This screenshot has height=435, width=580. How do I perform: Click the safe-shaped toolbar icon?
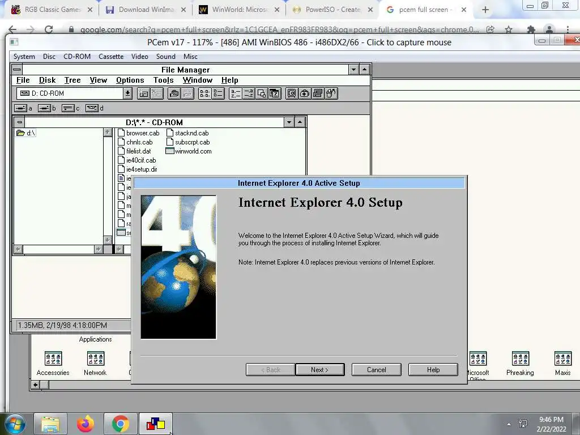tap(292, 93)
